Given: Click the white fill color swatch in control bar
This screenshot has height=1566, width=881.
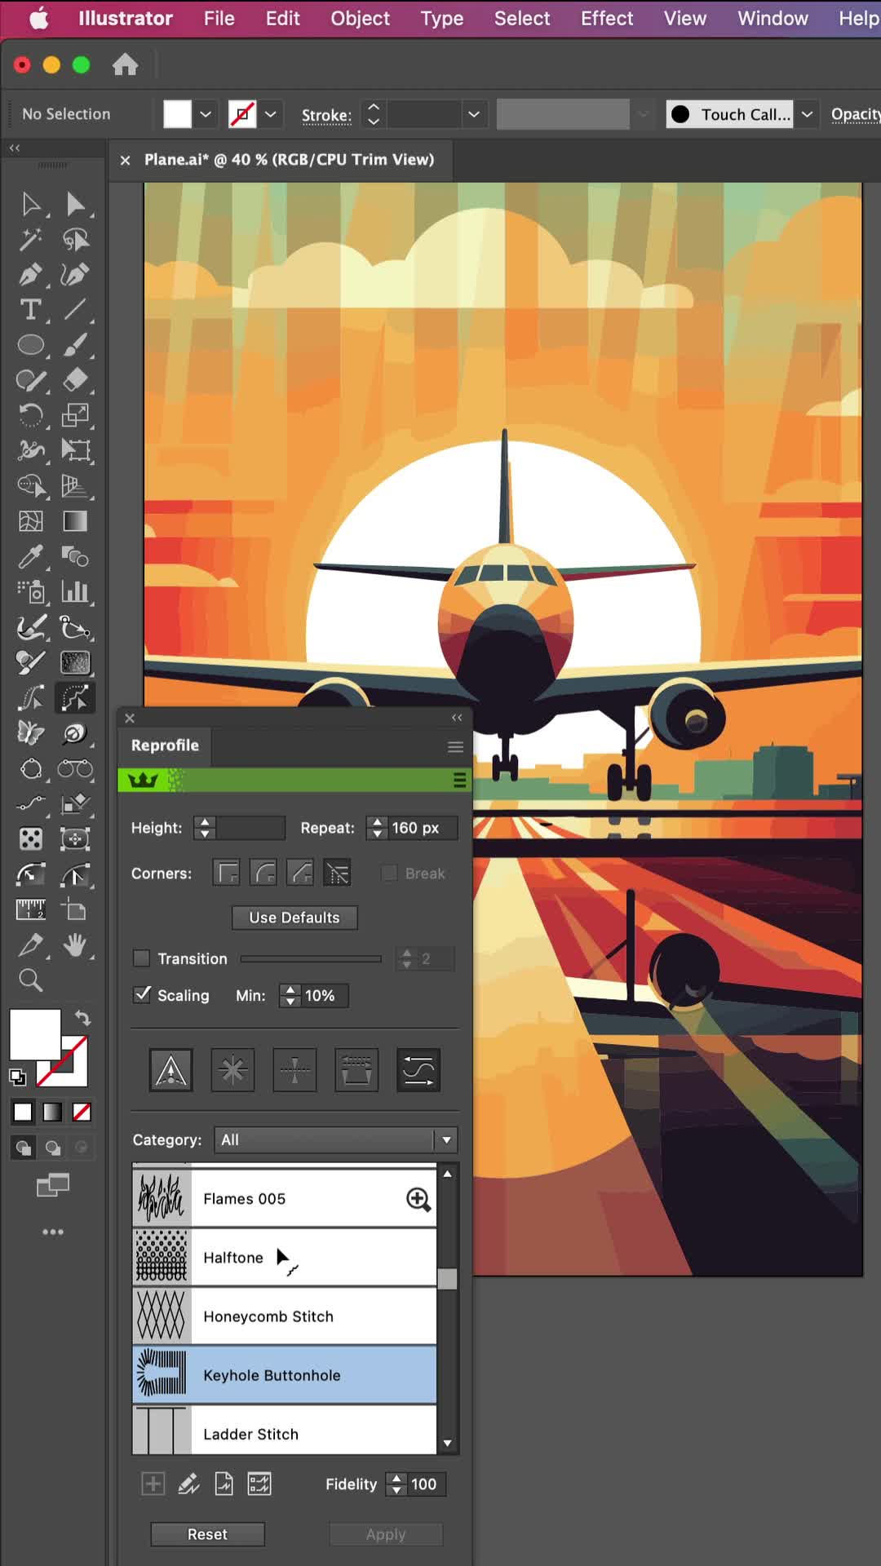Looking at the screenshot, I should (x=178, y=114).
